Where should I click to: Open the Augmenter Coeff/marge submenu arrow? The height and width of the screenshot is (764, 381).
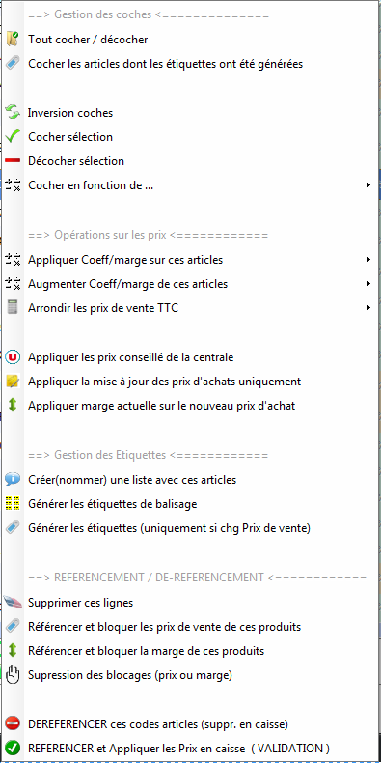pos(368,284)
